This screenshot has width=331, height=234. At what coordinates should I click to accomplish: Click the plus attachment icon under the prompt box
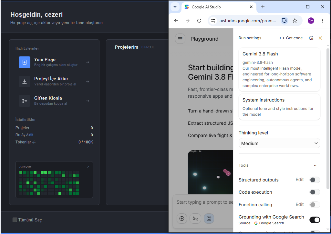[x=182, y=219]
